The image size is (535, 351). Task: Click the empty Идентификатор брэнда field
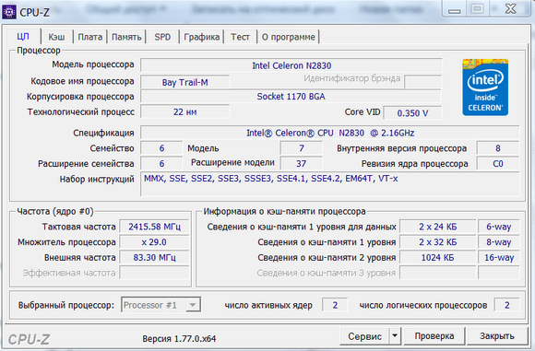[x=423, y=82]
